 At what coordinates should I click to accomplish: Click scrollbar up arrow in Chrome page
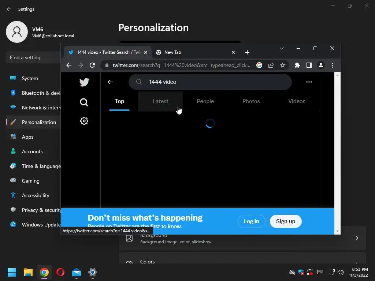(x=337, y=75)
